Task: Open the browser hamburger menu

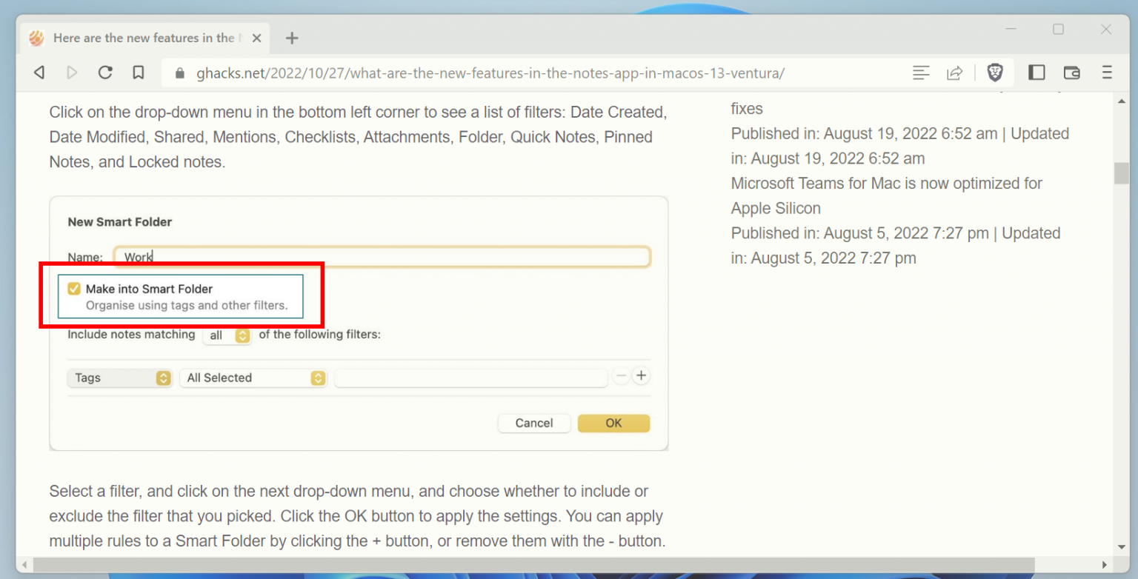Action: [1106, 73]
